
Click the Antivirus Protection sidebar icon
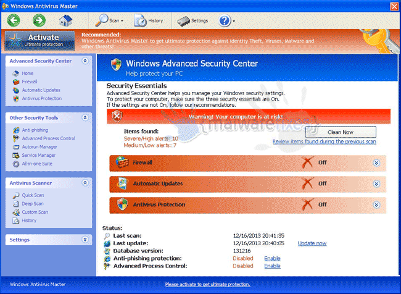[16, 99]
